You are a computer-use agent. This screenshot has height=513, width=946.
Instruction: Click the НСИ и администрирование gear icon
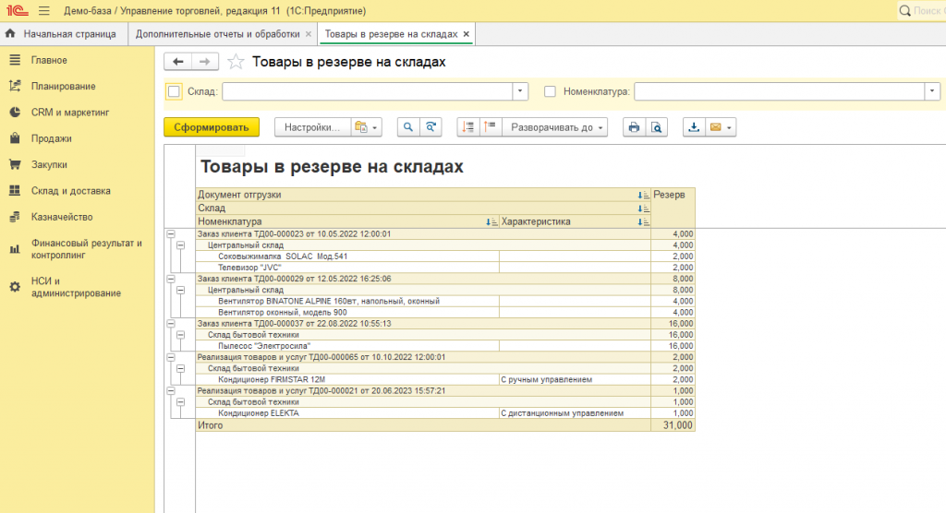(15, 287)
